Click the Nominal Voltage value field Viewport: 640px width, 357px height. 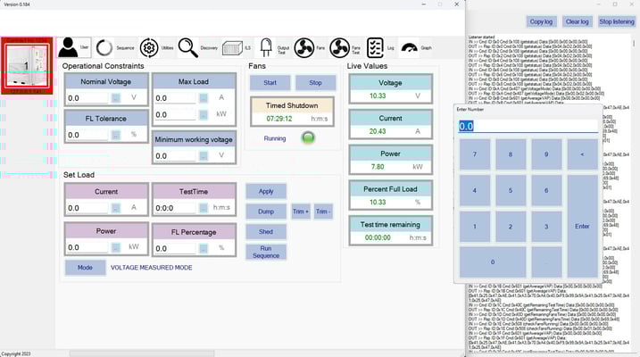coord(87,98)
